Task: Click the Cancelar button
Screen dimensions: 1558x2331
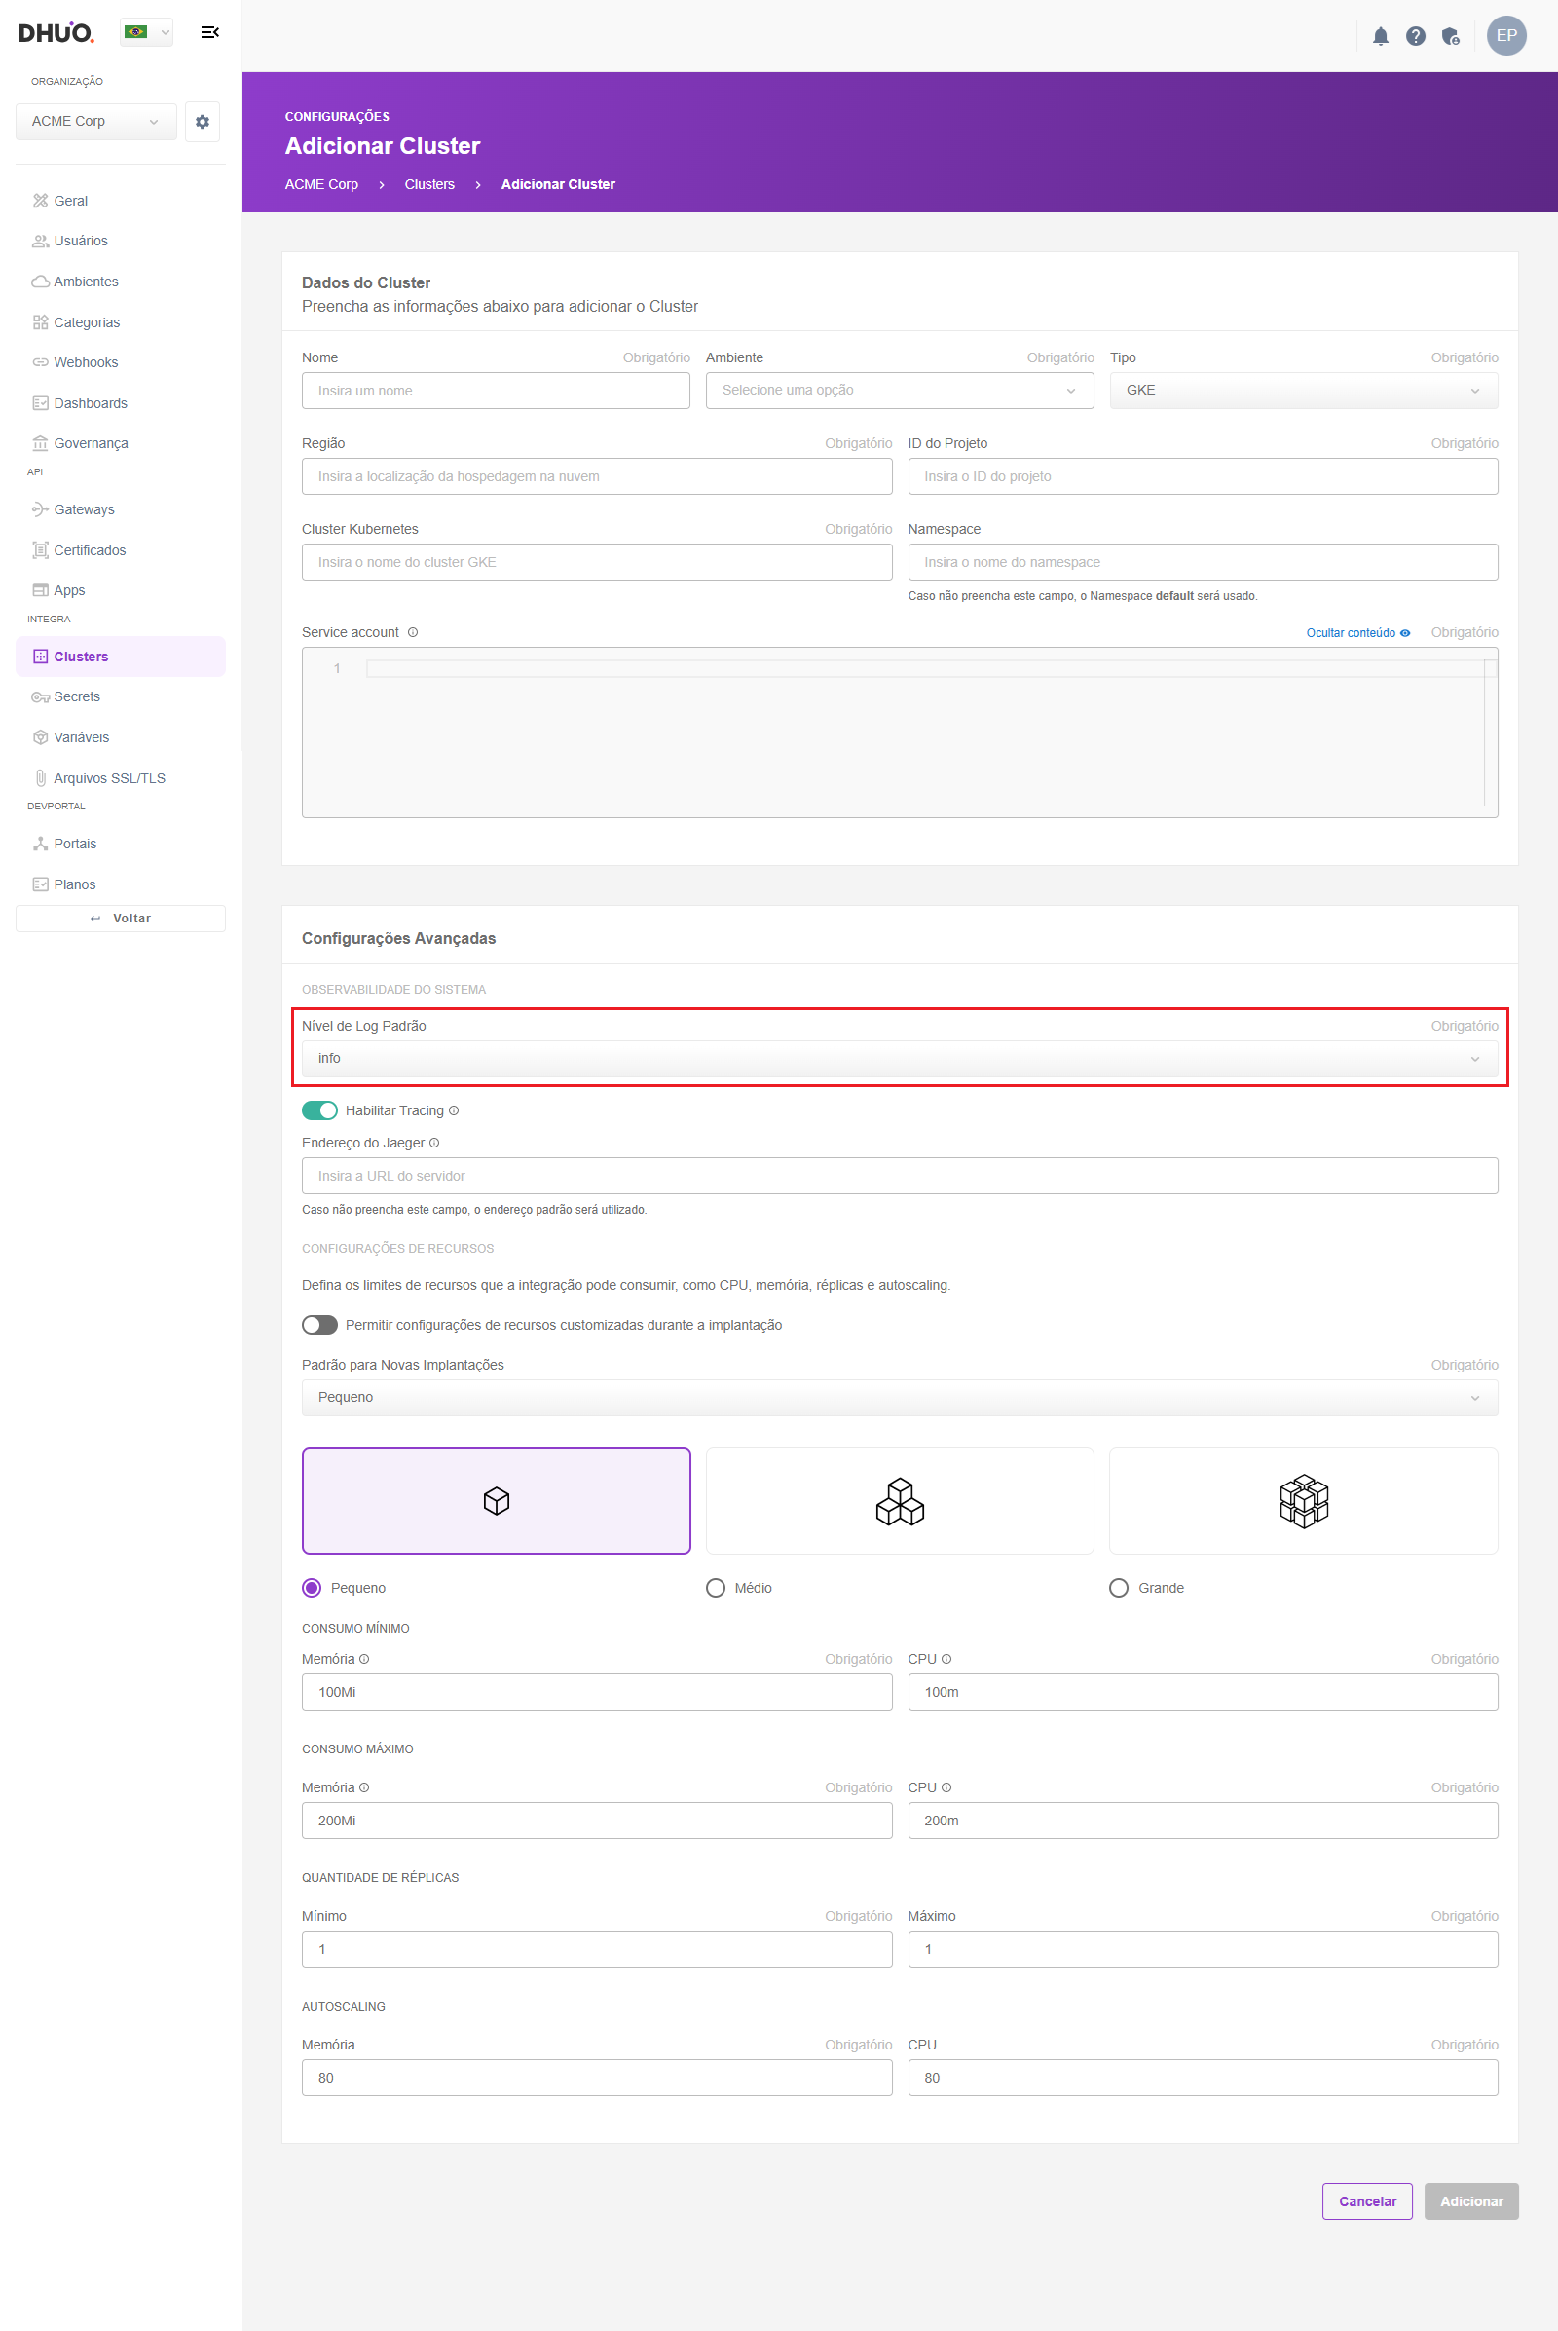Action: click(x=1366, y=2200)
